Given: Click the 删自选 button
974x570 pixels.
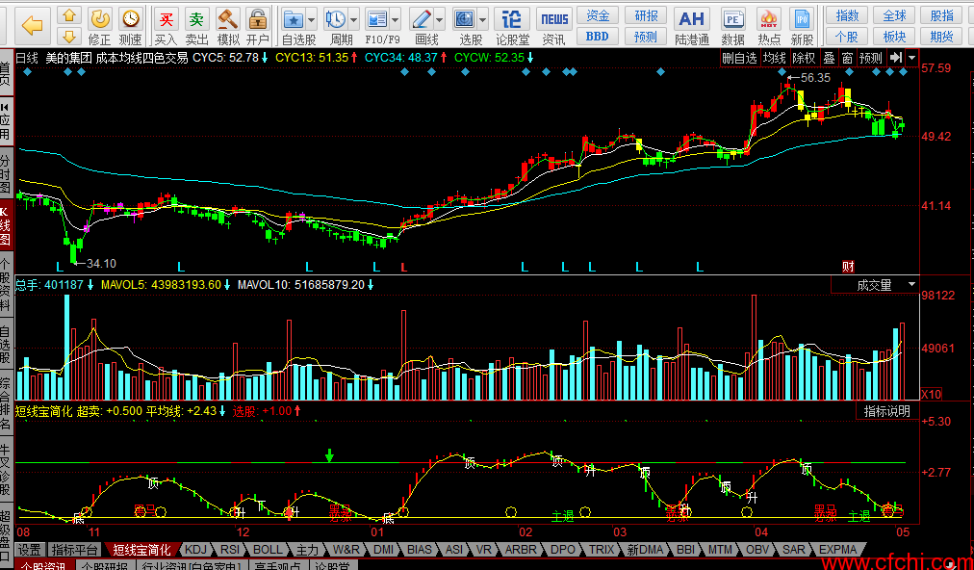Looking at the screenshot, I should click(x=739, y=58).
